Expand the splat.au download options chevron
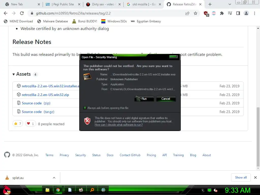The image size is (260, 195). click(54, 178)
